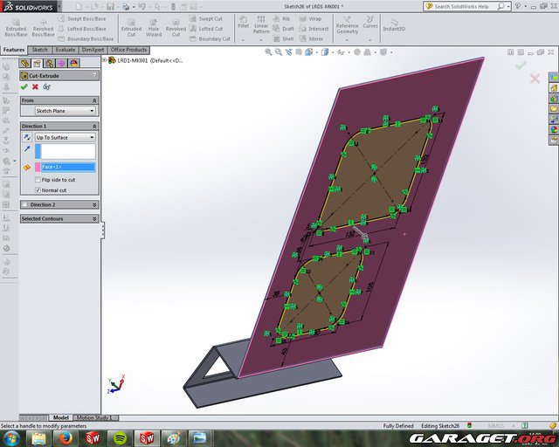Open the Sketch Plane dropdown under From
Image resolution: width=559 pixels, height=447 pixels.
(x=65, y=111)
